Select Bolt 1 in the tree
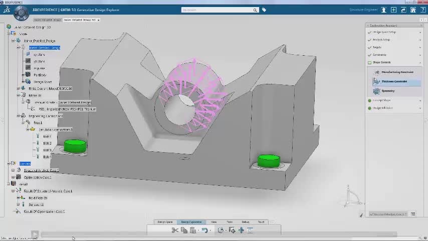Image resolution: width=428 pixels, height=241 pixels. 47,136
